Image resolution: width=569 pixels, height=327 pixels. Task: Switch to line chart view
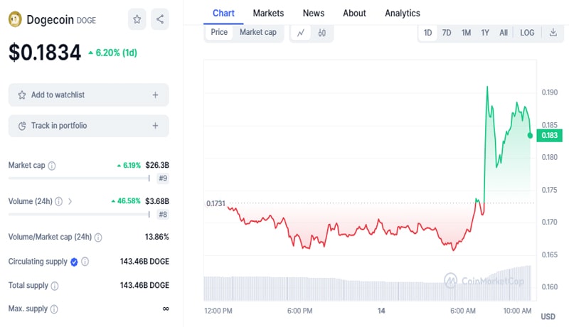[x=301, y=33]
